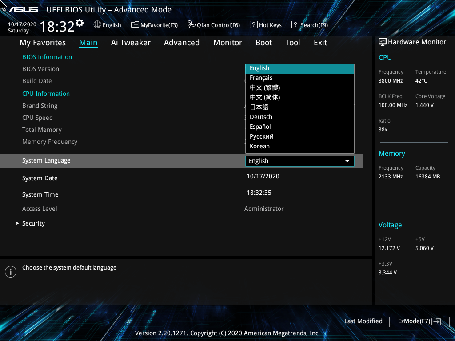
Task: Open the clock settings gear icon
Action: (x=80, y=23)
